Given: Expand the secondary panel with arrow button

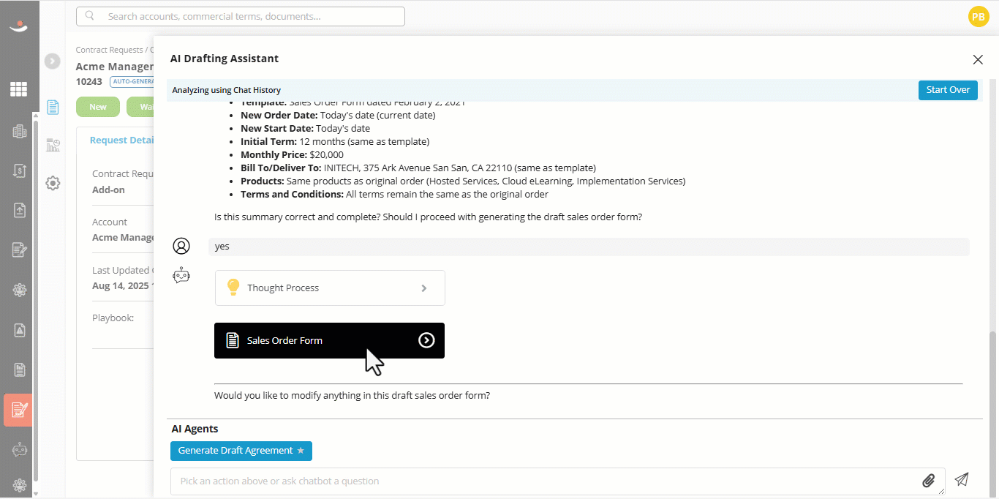Looking at the screenshot, I should (x=52, y=61).
